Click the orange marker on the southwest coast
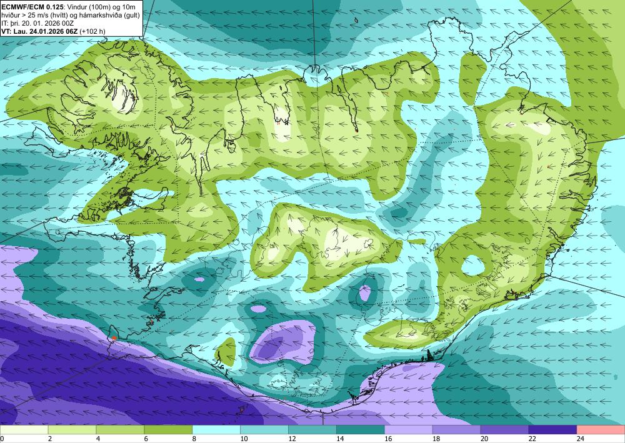The width and height of the screenshot is (625, 443). tap(114, 338)
